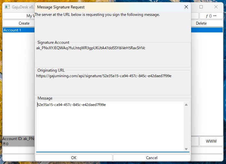
Task: Click the Originating URL gajumining.com address
Action: [104, 76]
